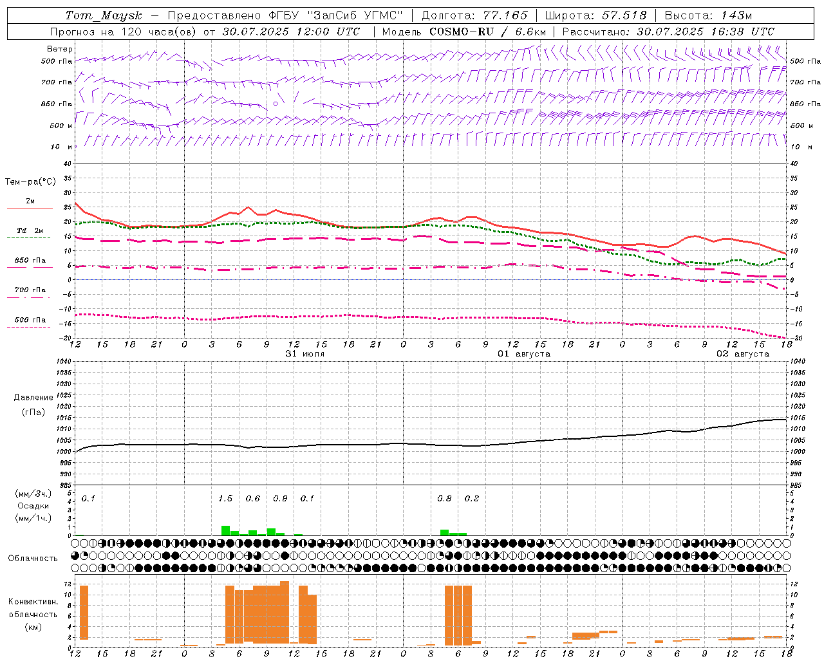Click the Td 2м dew point legend entry
The image size is (824, 659).
click(30, 230)
